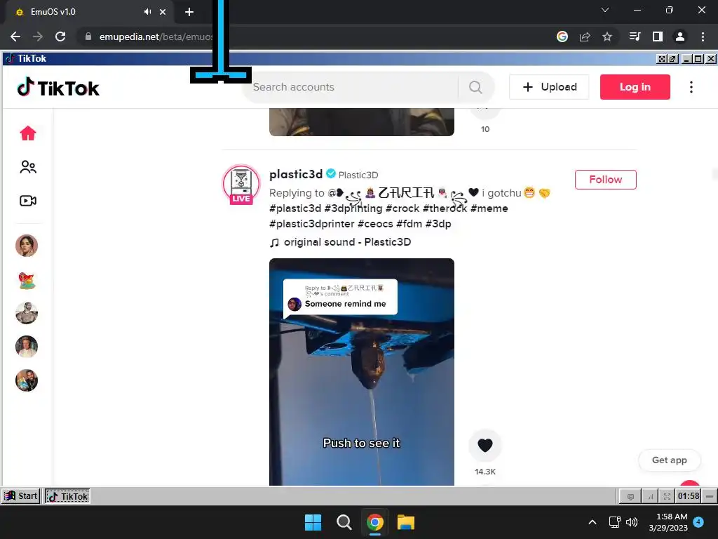
Task: Open the #crock hashtag
Action: pyautogui.click(x=402, y=208)
